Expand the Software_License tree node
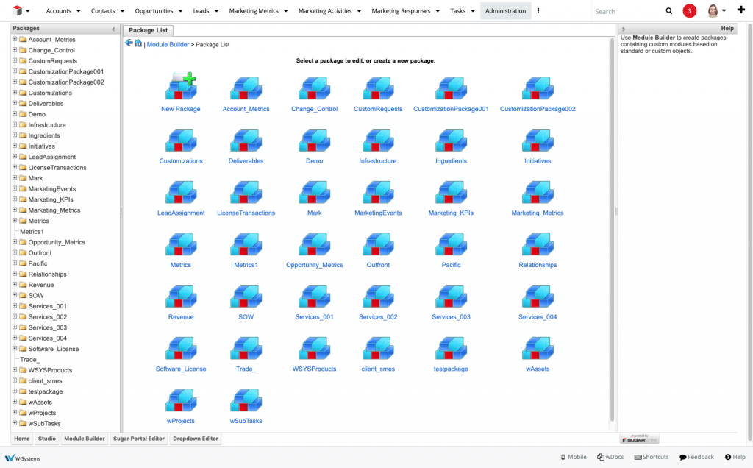This screenshot has height=468, width=753. (15, 348)
